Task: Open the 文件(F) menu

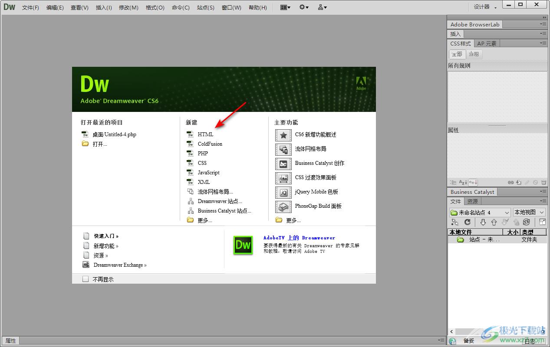Action: click(30, 7)
